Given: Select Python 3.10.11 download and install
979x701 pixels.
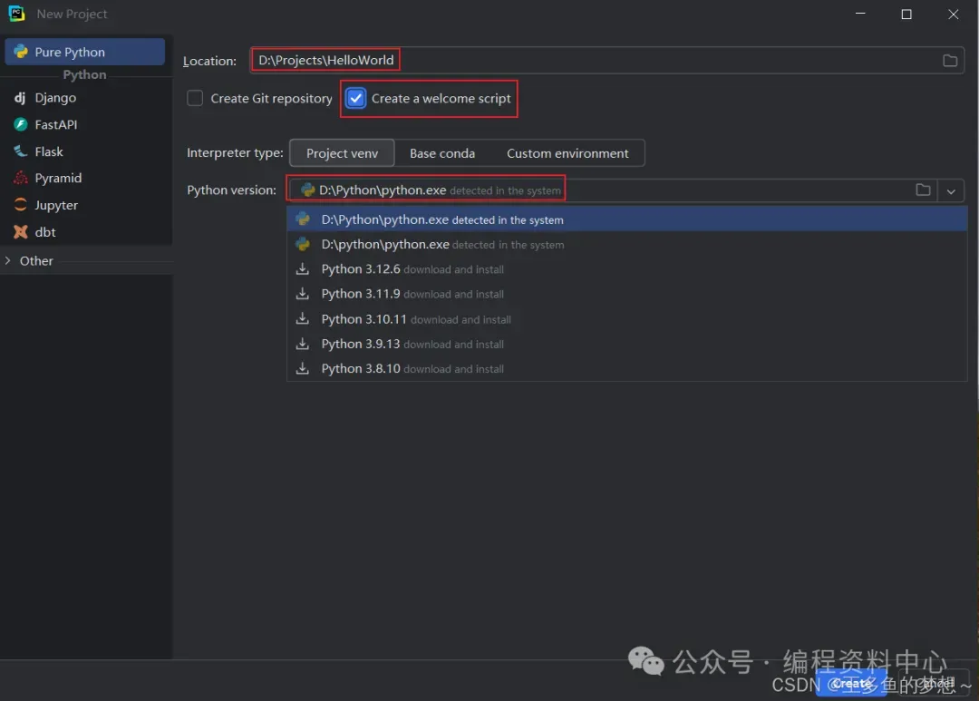Looking at the screenshot, I should [627, 319].
